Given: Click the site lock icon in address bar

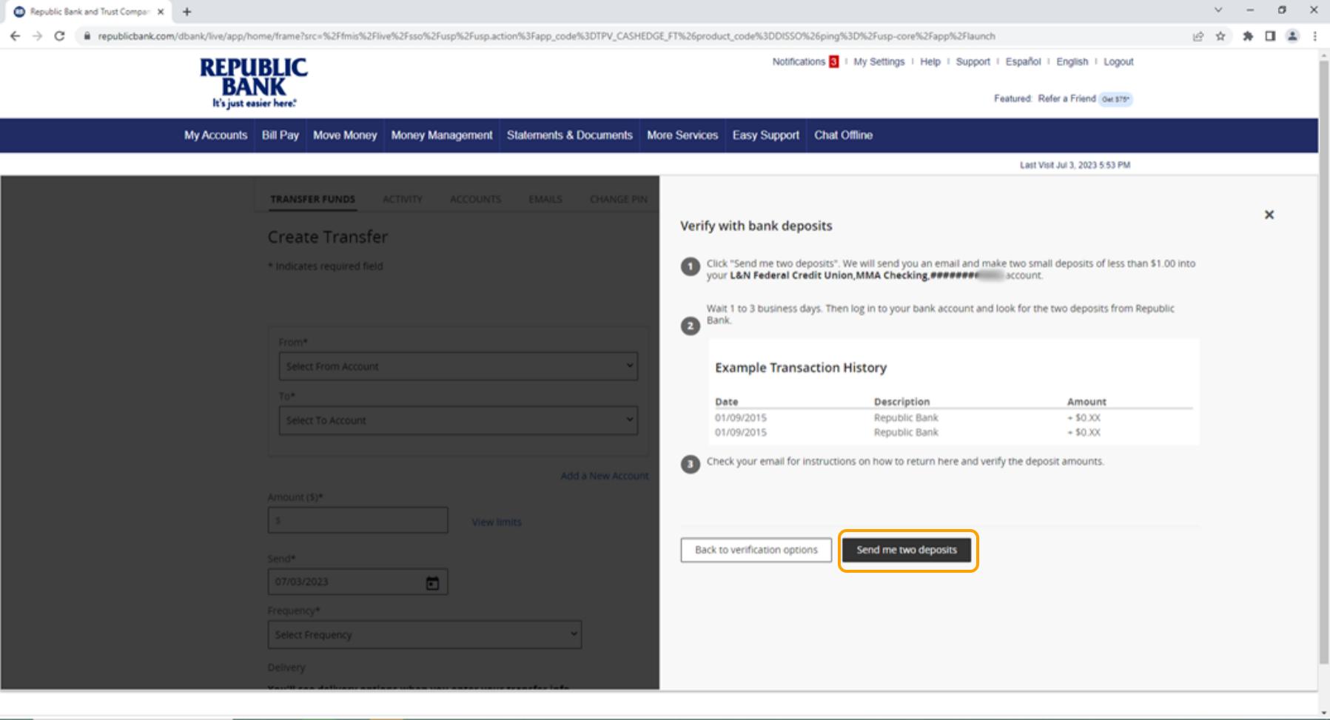Looking at the screenshot, I should tap(87, 36).
